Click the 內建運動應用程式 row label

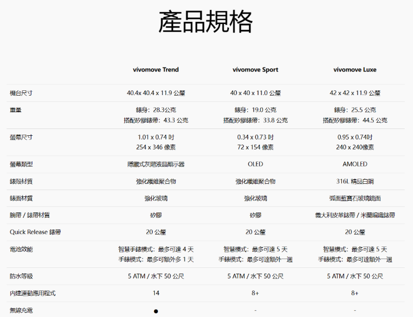tap(32, 293)
